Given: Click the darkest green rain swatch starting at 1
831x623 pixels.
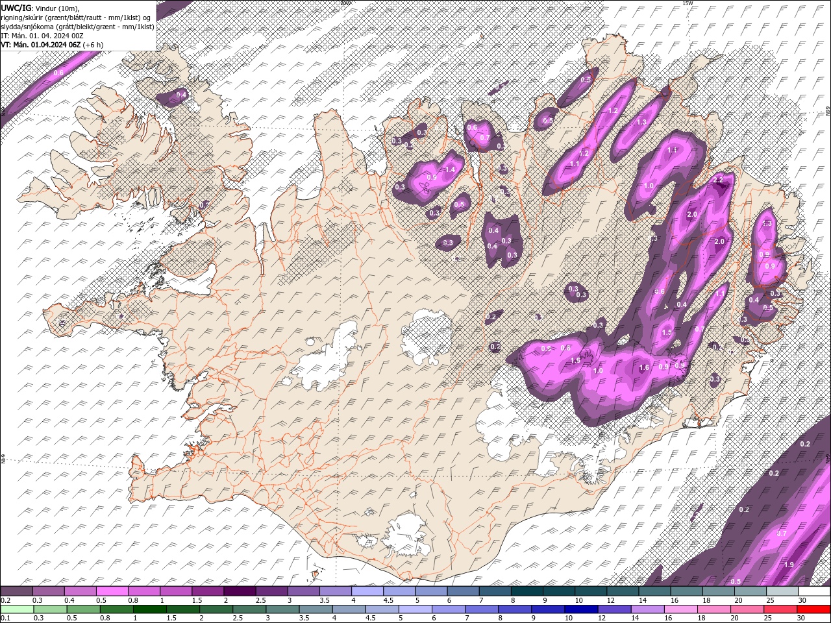Looking at the screenshot, I should [x=149, y=609].
